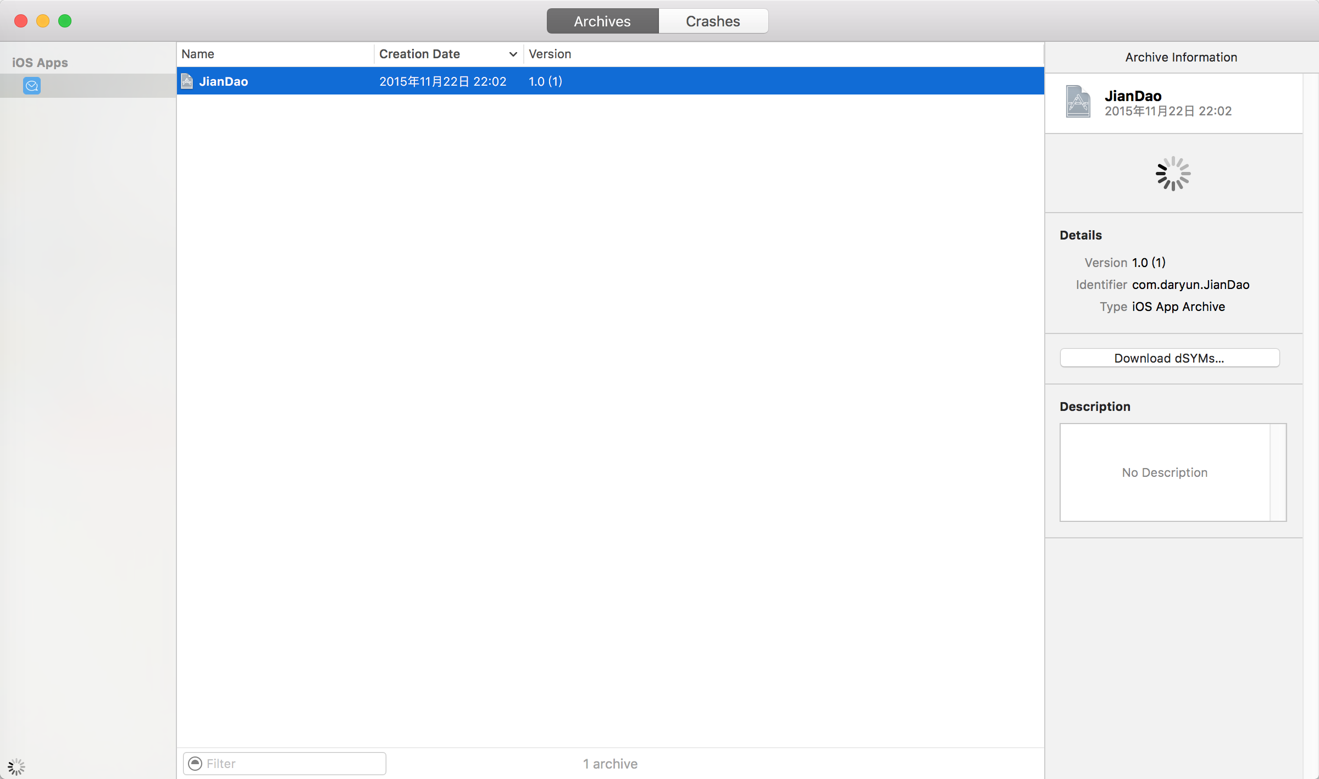Click the large archive icon in Archive Information
The image size is (1319, 779).
tap(1078, 102)
